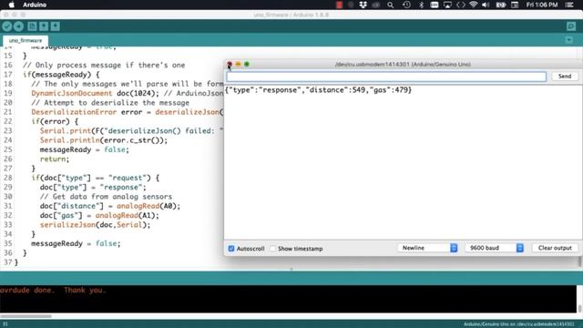
Task: Switch to the uno_firmware tab
Action: coord(26,40)
